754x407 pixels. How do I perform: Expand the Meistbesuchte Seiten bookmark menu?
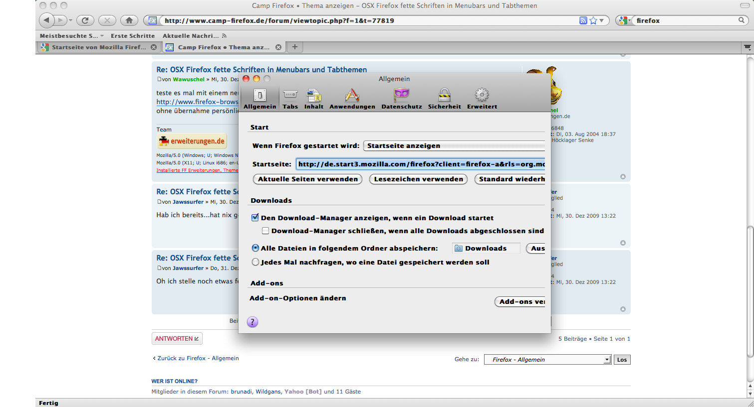click(x=71, y=36)
